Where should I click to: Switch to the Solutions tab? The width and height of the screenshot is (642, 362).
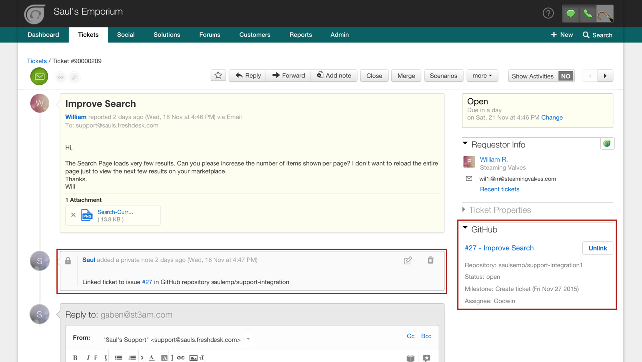[x=167, y=35]
